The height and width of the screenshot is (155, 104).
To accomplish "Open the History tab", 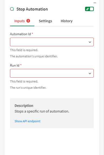I will 67,21.
